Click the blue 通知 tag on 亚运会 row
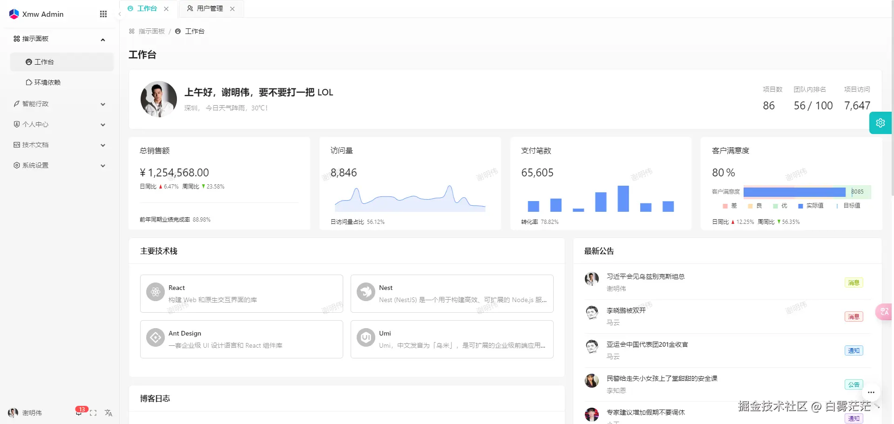Image resolution: width=894 pixels, height=424 pixels. point(853,350)
